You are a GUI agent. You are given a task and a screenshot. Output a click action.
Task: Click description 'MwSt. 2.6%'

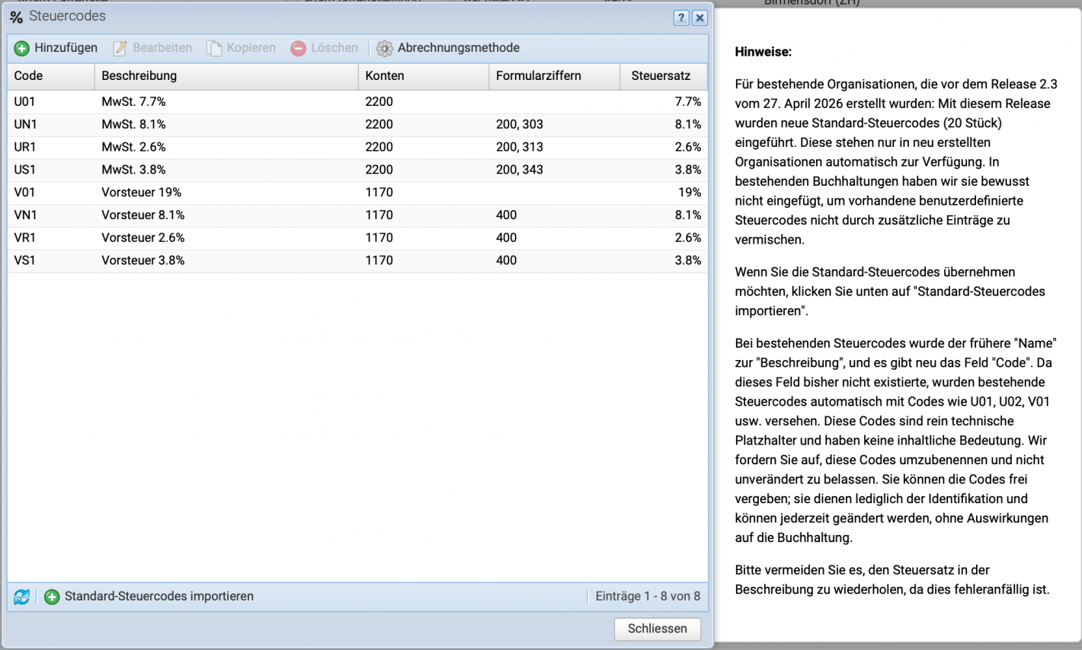point(133,148)
